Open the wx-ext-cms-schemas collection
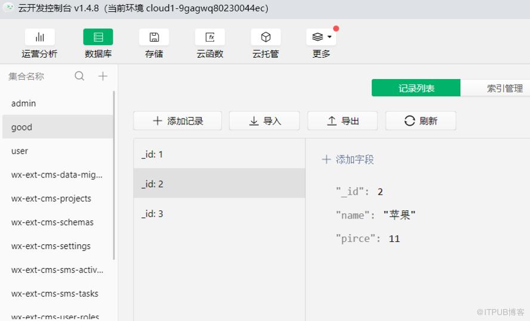Image resolution: width=530 pixels, height=321 pixels. pyautogui.click(x=57, y=222)
